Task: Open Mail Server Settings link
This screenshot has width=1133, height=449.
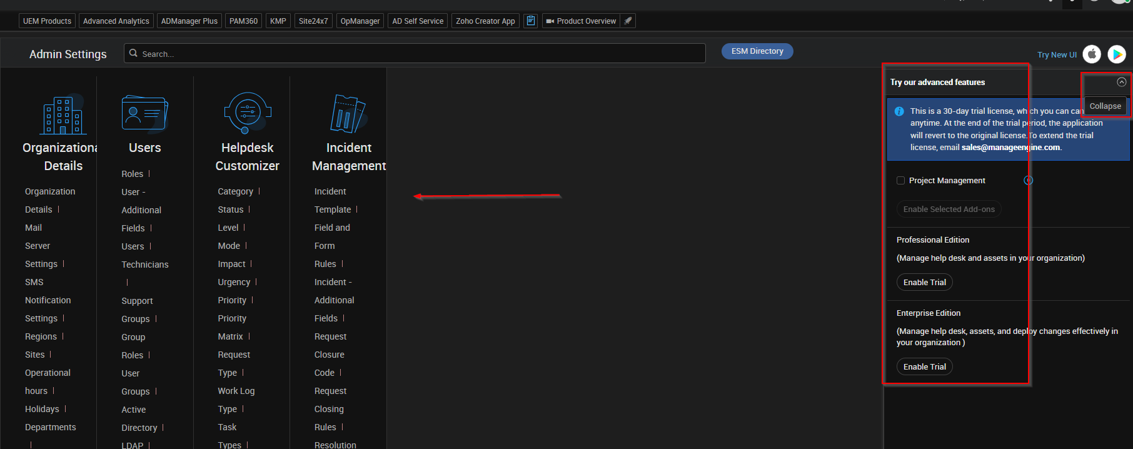Action: pos(41,246)
